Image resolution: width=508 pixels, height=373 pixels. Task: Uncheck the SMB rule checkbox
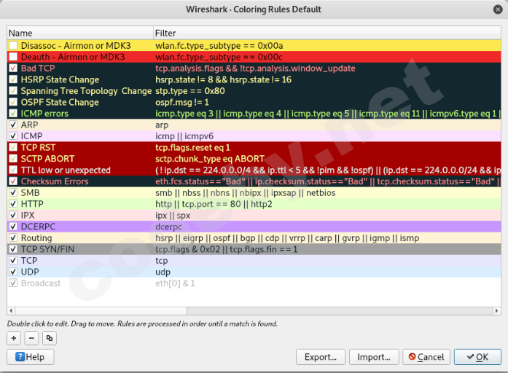pyautogui.click(x=13, y=192)
